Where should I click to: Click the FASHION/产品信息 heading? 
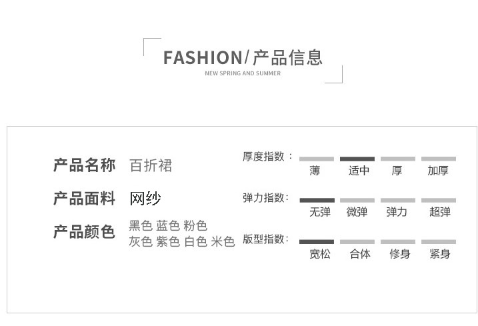pyautogui.click(x=243, y=57)
